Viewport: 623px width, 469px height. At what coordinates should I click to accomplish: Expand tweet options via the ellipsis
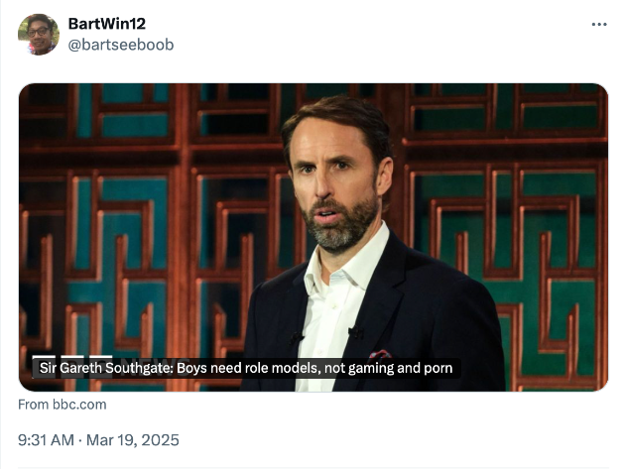[x=598, y=24]
